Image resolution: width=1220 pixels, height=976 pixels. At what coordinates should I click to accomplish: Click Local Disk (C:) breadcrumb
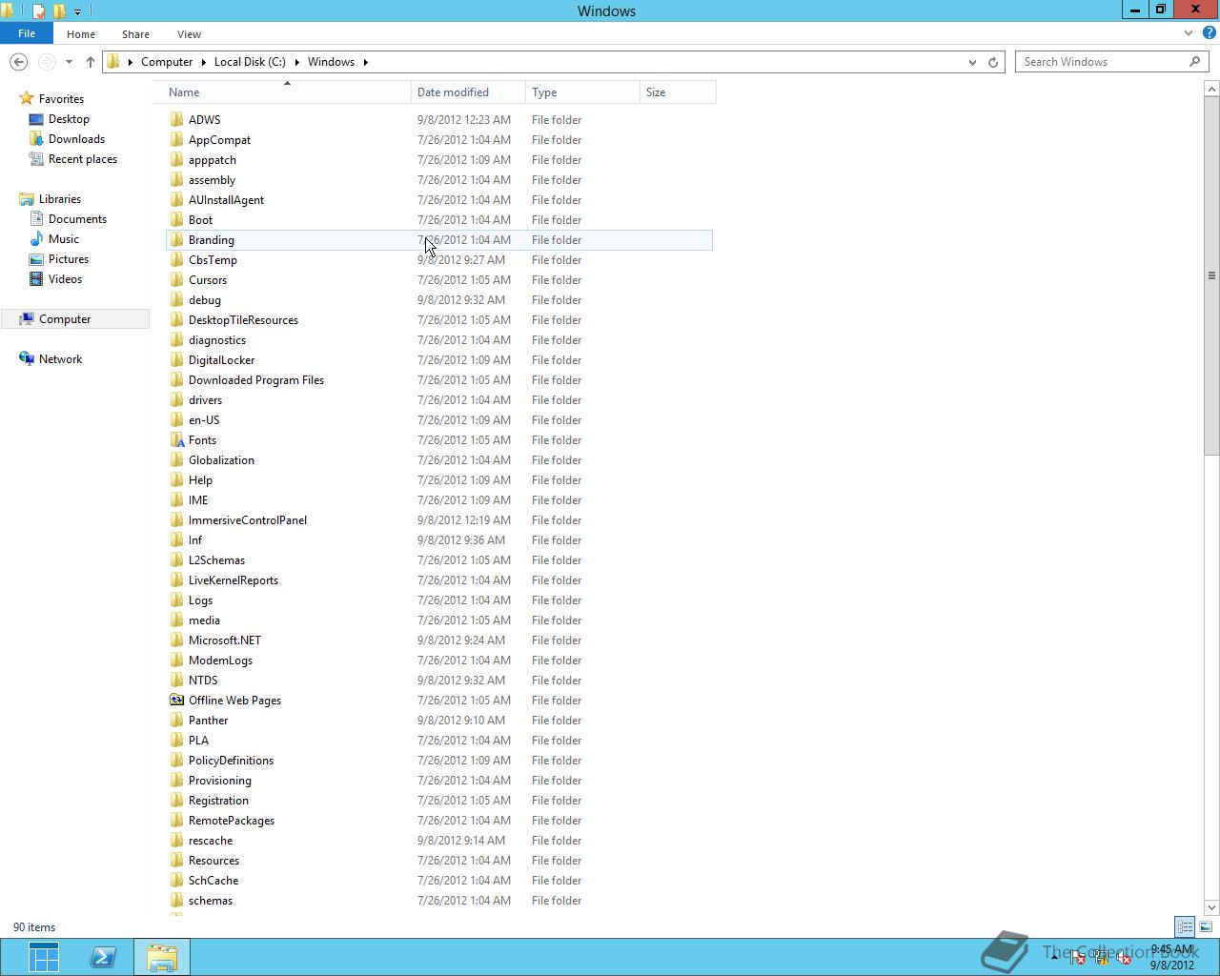click(250, 62)
